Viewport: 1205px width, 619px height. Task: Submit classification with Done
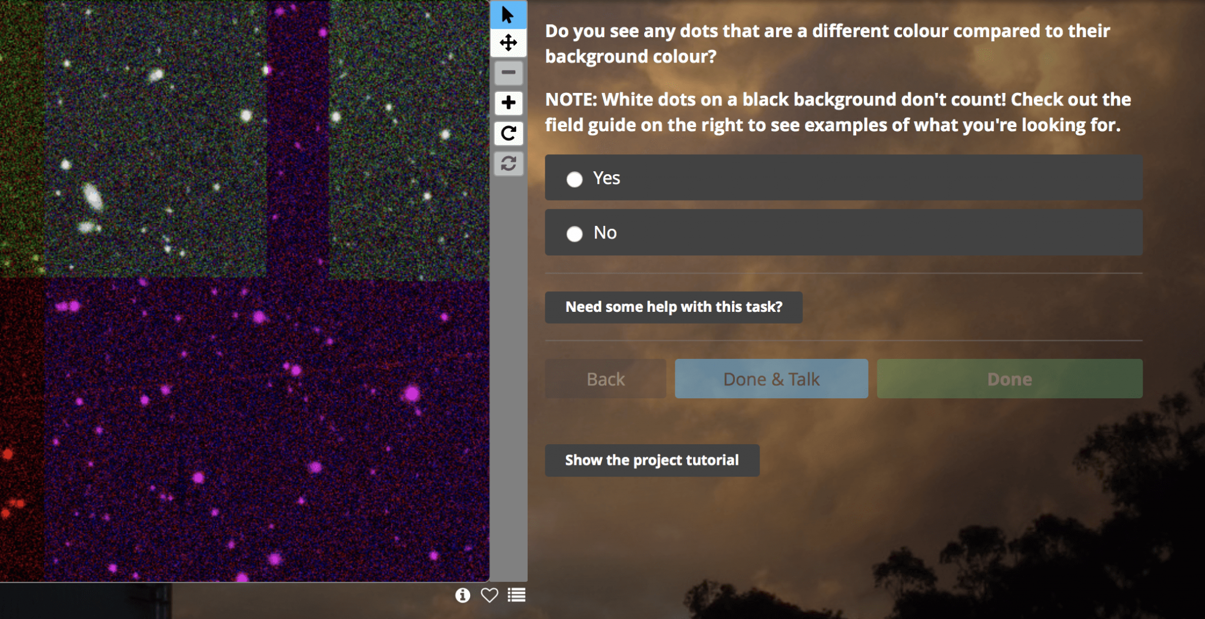1010,379
